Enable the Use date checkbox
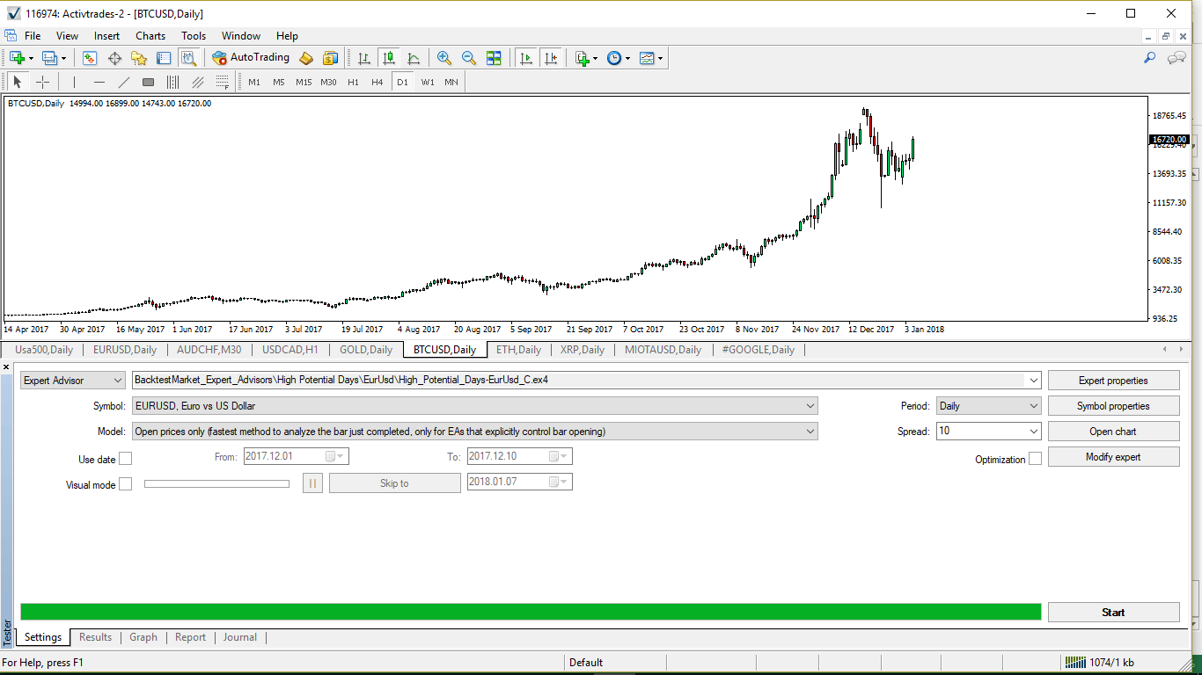The image size is (1202, 675). point(125,459)
